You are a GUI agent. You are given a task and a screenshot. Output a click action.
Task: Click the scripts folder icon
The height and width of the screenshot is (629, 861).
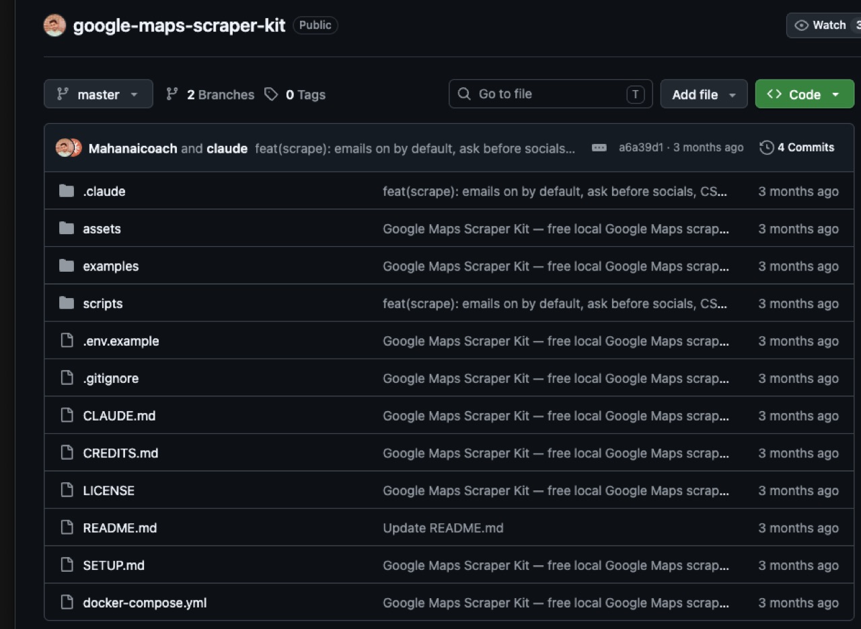pos(67,303)
